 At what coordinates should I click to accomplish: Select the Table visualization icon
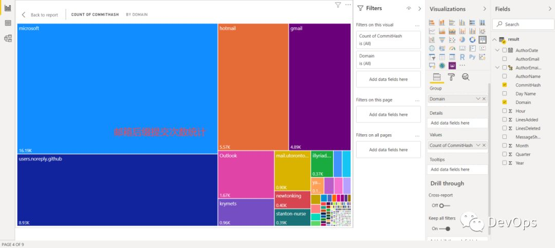point(442,57)
